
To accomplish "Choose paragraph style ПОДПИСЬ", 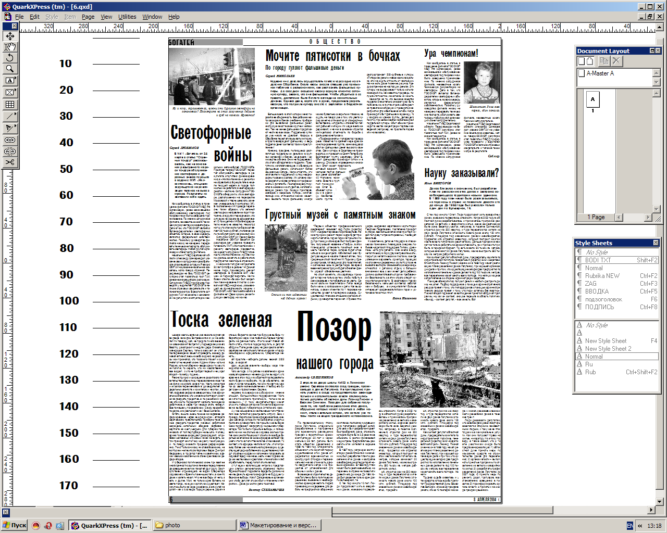I will coord(617,307).
